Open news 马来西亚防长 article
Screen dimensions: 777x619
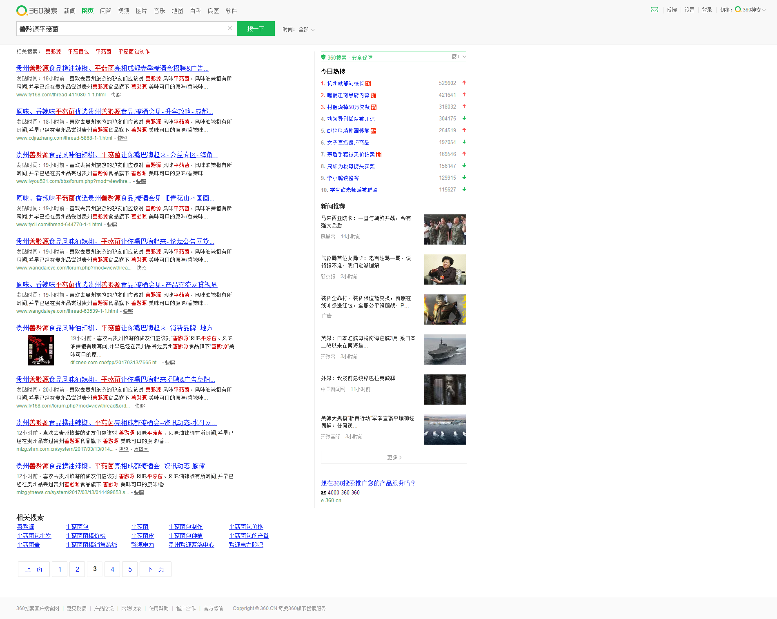click(366, 222)
